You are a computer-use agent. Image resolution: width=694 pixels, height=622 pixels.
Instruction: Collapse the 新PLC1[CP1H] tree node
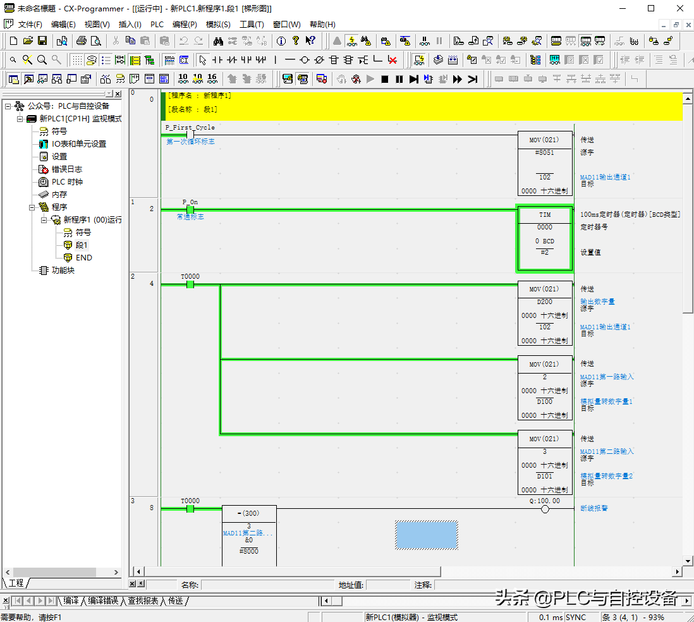coord(20,119)
